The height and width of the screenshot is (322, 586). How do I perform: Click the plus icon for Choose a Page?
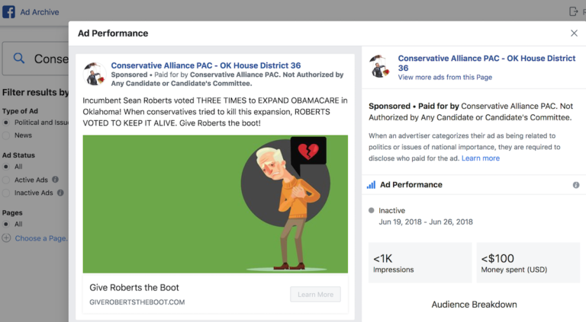(6, 238)
